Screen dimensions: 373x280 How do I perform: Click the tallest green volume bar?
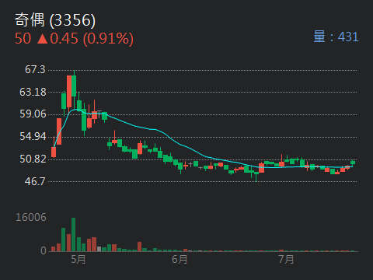coord(74,234)
